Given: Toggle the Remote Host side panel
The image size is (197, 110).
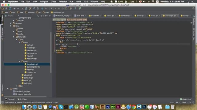Looking at the screenshot, I should pos(194,34).
